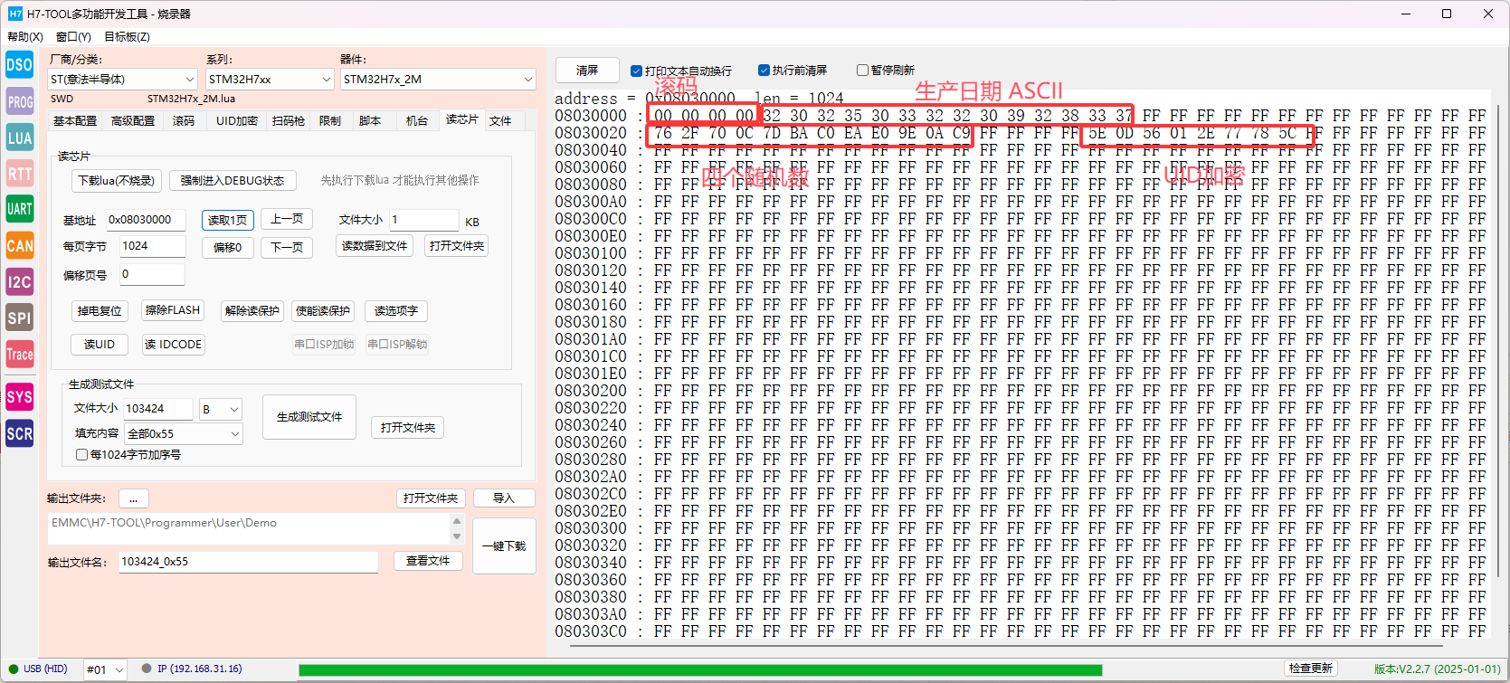The height and width of the screenshot is (683, 1510).
Task: Click the 基地址 input field
Action: point(145,220)
